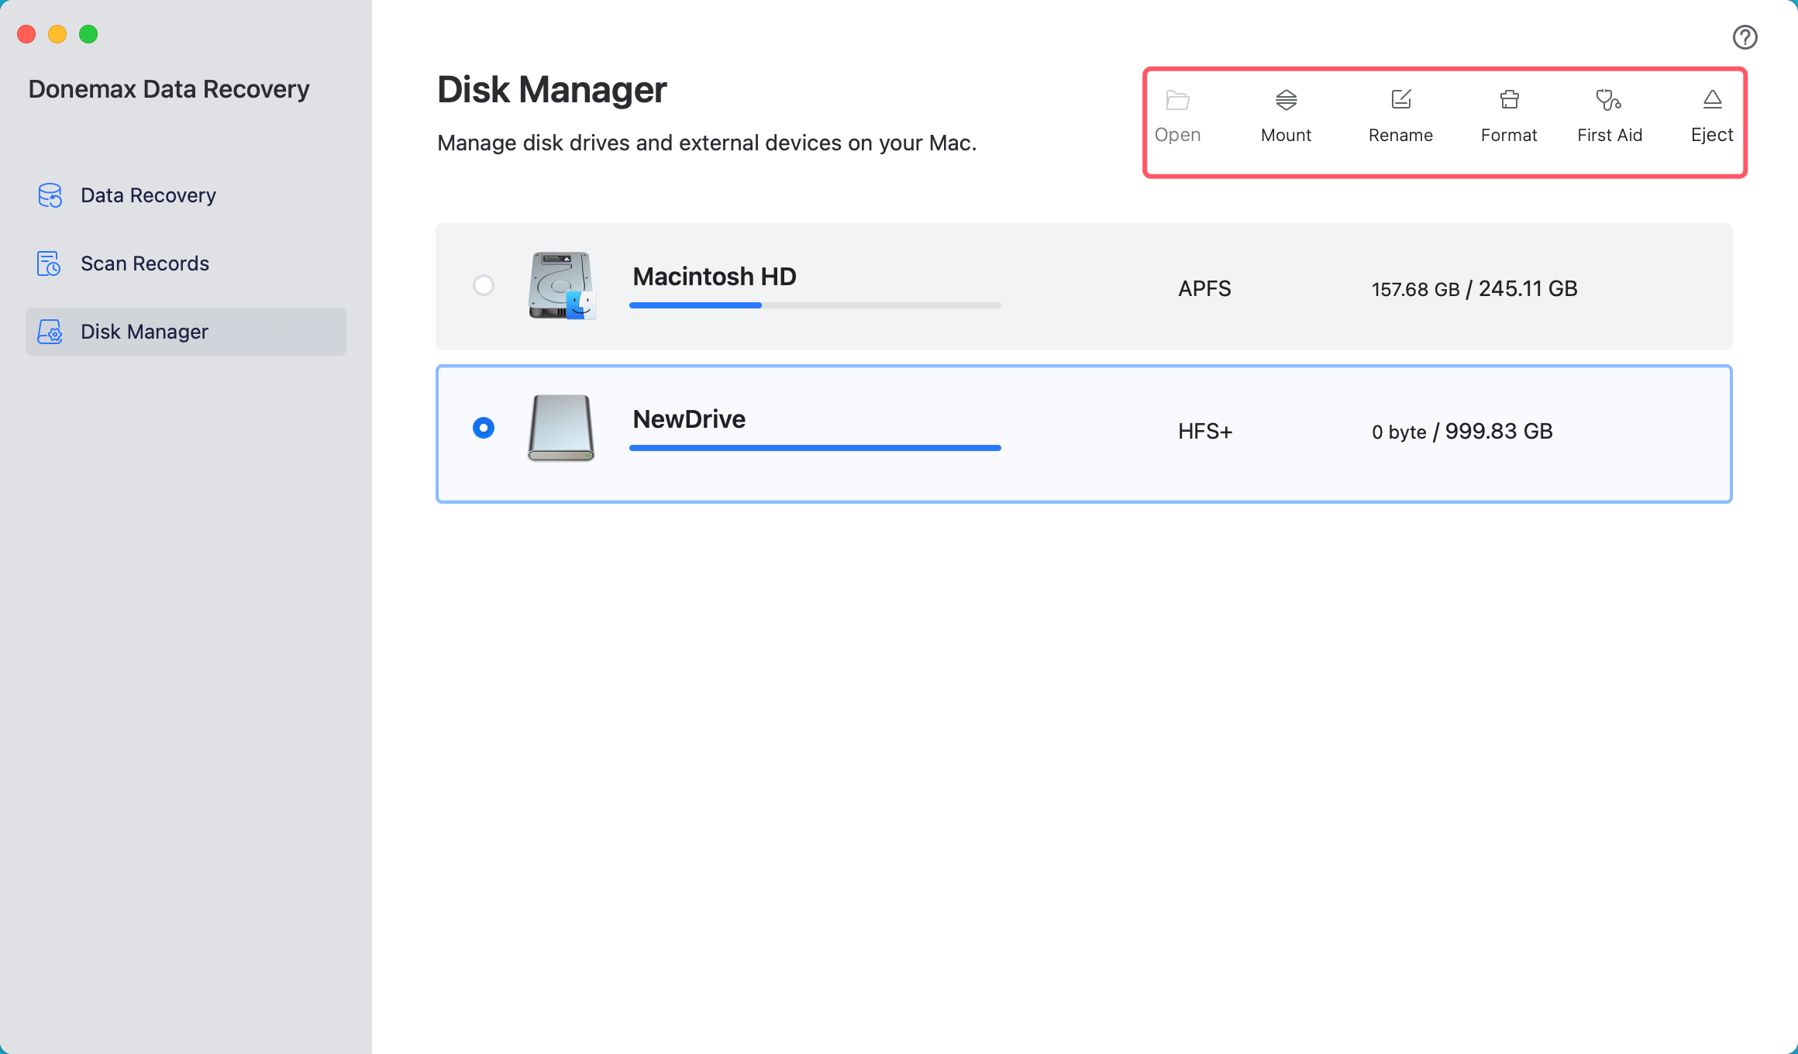The image size is (1798, 1054).
Task: Click the Disk Manager gear-disk icon
Action: (49, 332)
